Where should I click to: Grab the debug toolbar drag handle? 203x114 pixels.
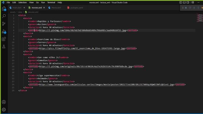[183, 8]
